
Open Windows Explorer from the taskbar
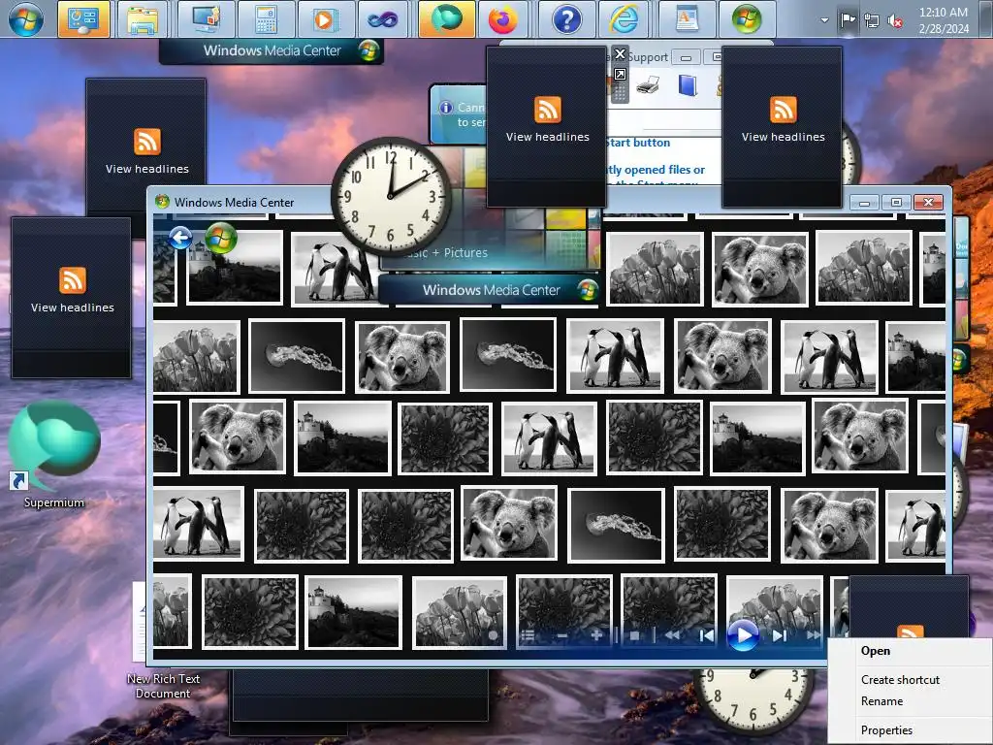143,19
